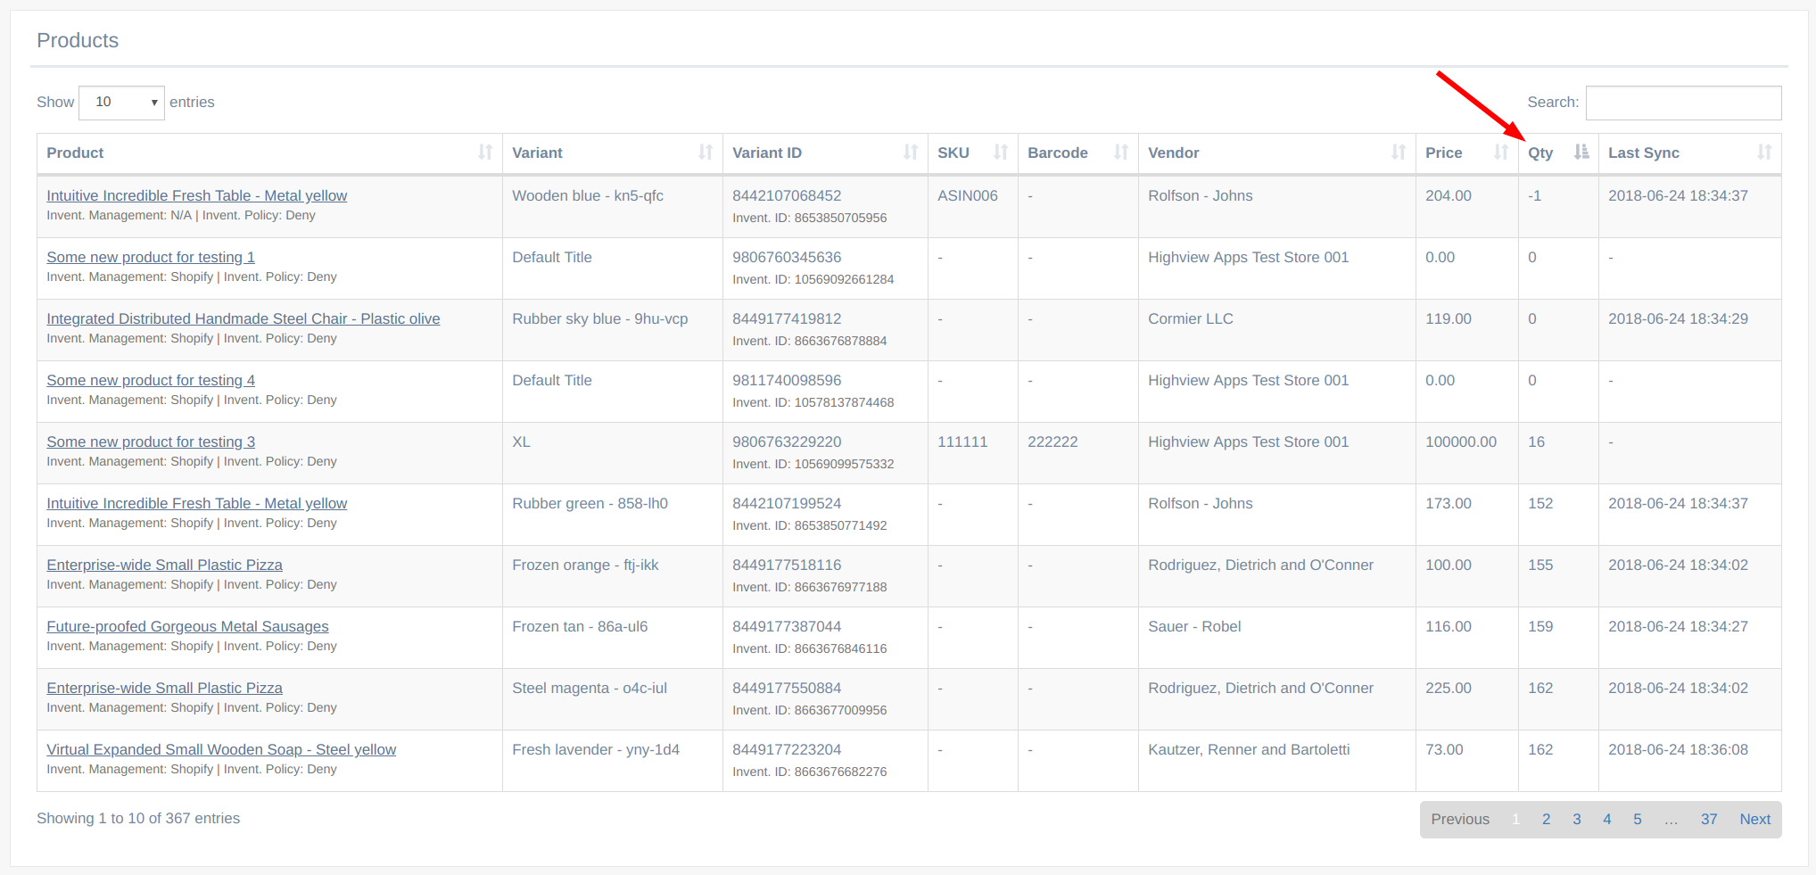Viewport: 1816px width, 875px height.
Task: Select price cell 225.00
Action: (1448, 688)
